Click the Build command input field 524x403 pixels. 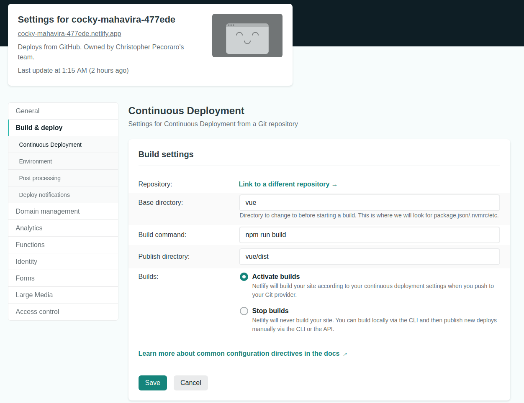[369, 235]
